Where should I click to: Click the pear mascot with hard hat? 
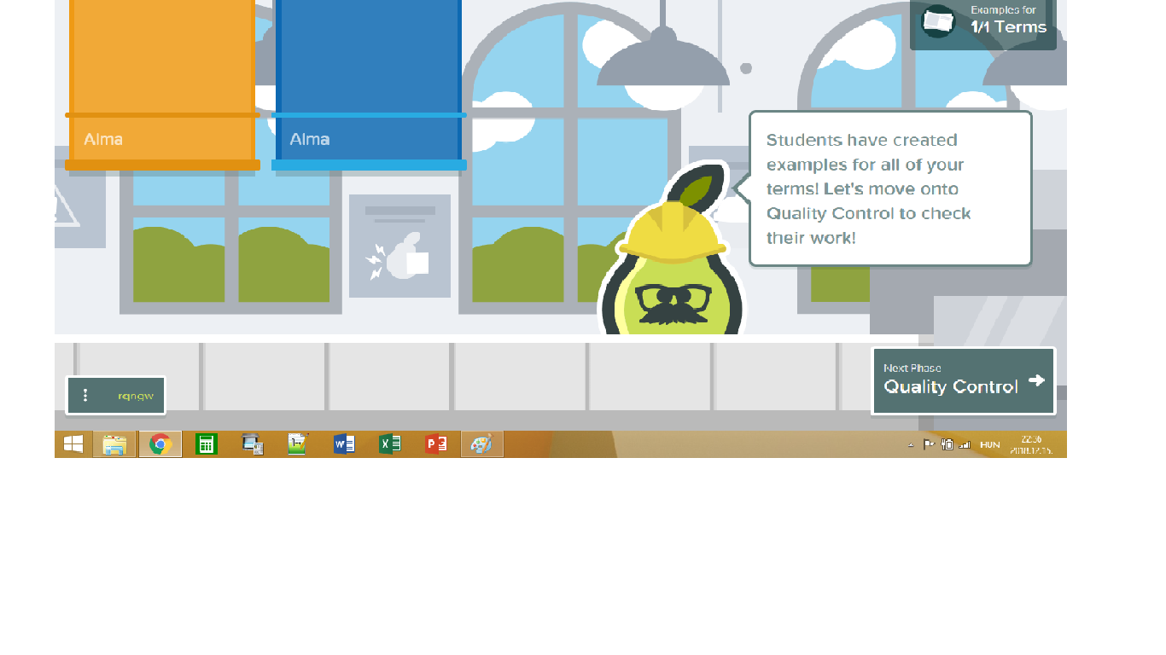[673, 264]
